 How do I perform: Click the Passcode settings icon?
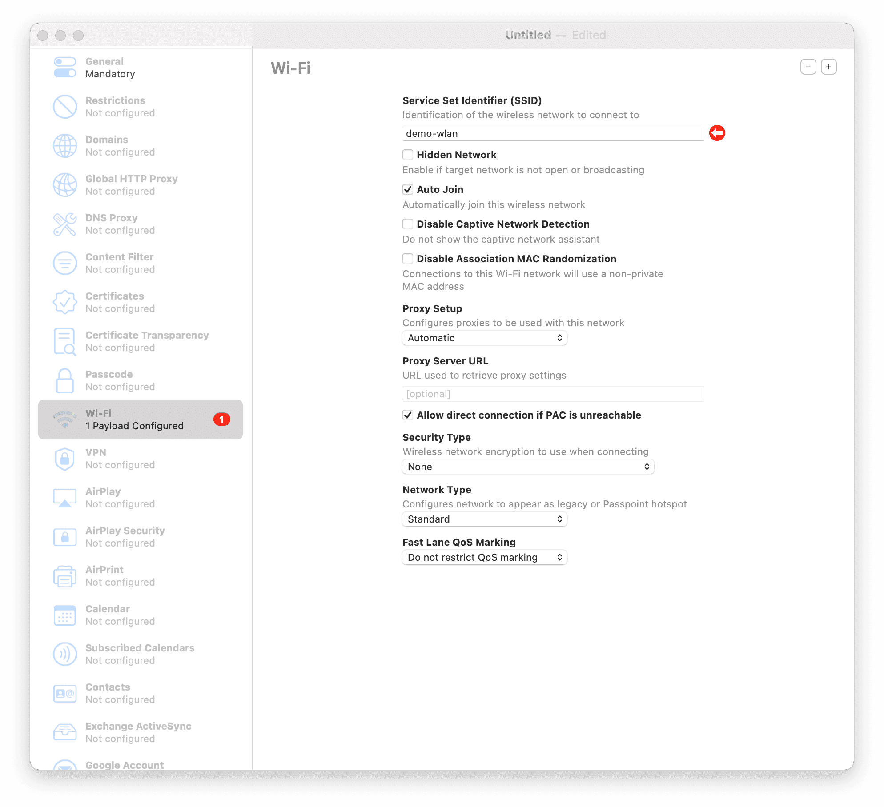point(64,380)
